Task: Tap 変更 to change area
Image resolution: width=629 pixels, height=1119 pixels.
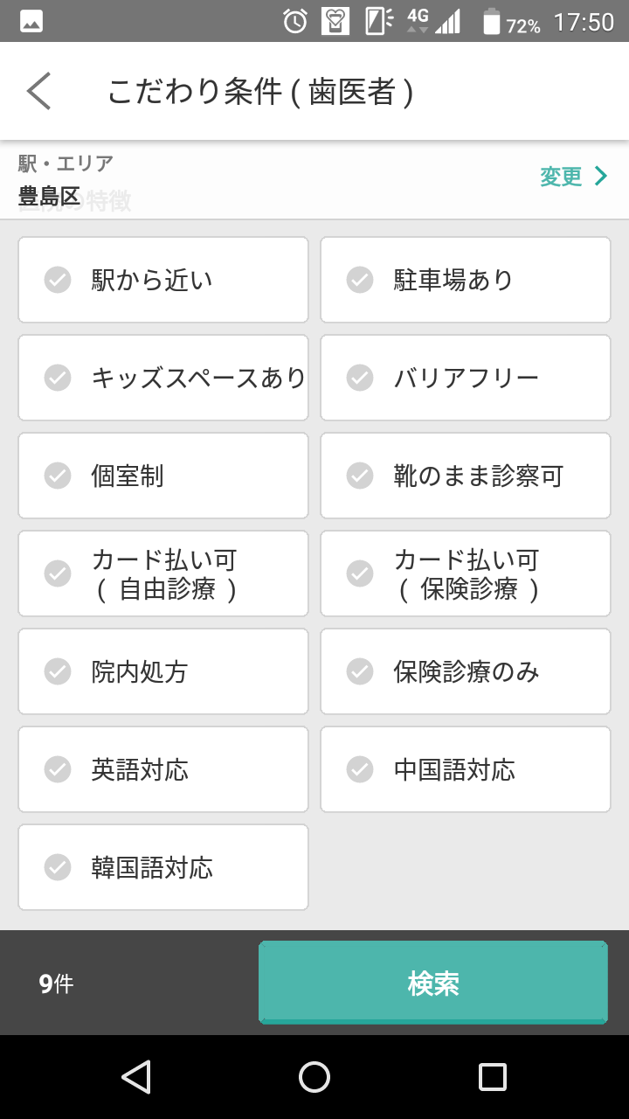Action: click(x=560, y=177)
